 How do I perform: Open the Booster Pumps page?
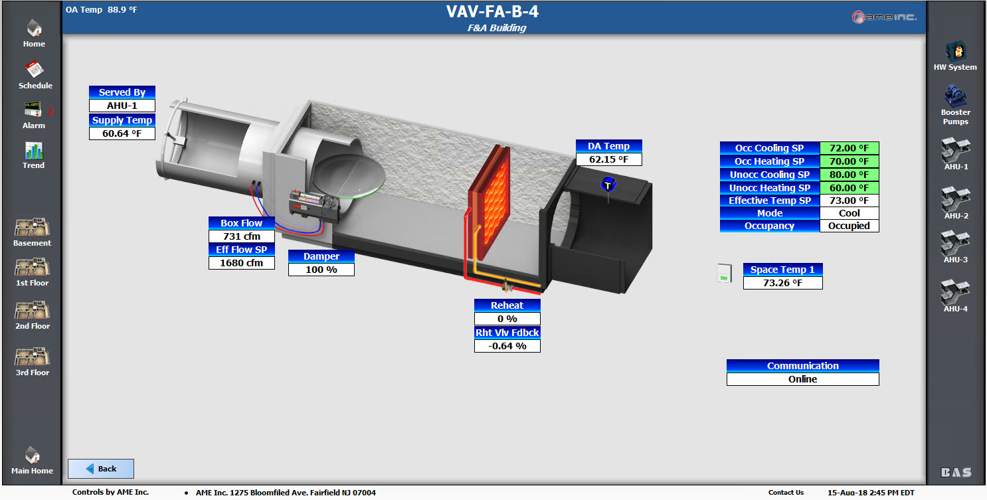tap(955, 96)
